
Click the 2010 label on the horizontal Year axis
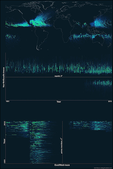[110, 101]
